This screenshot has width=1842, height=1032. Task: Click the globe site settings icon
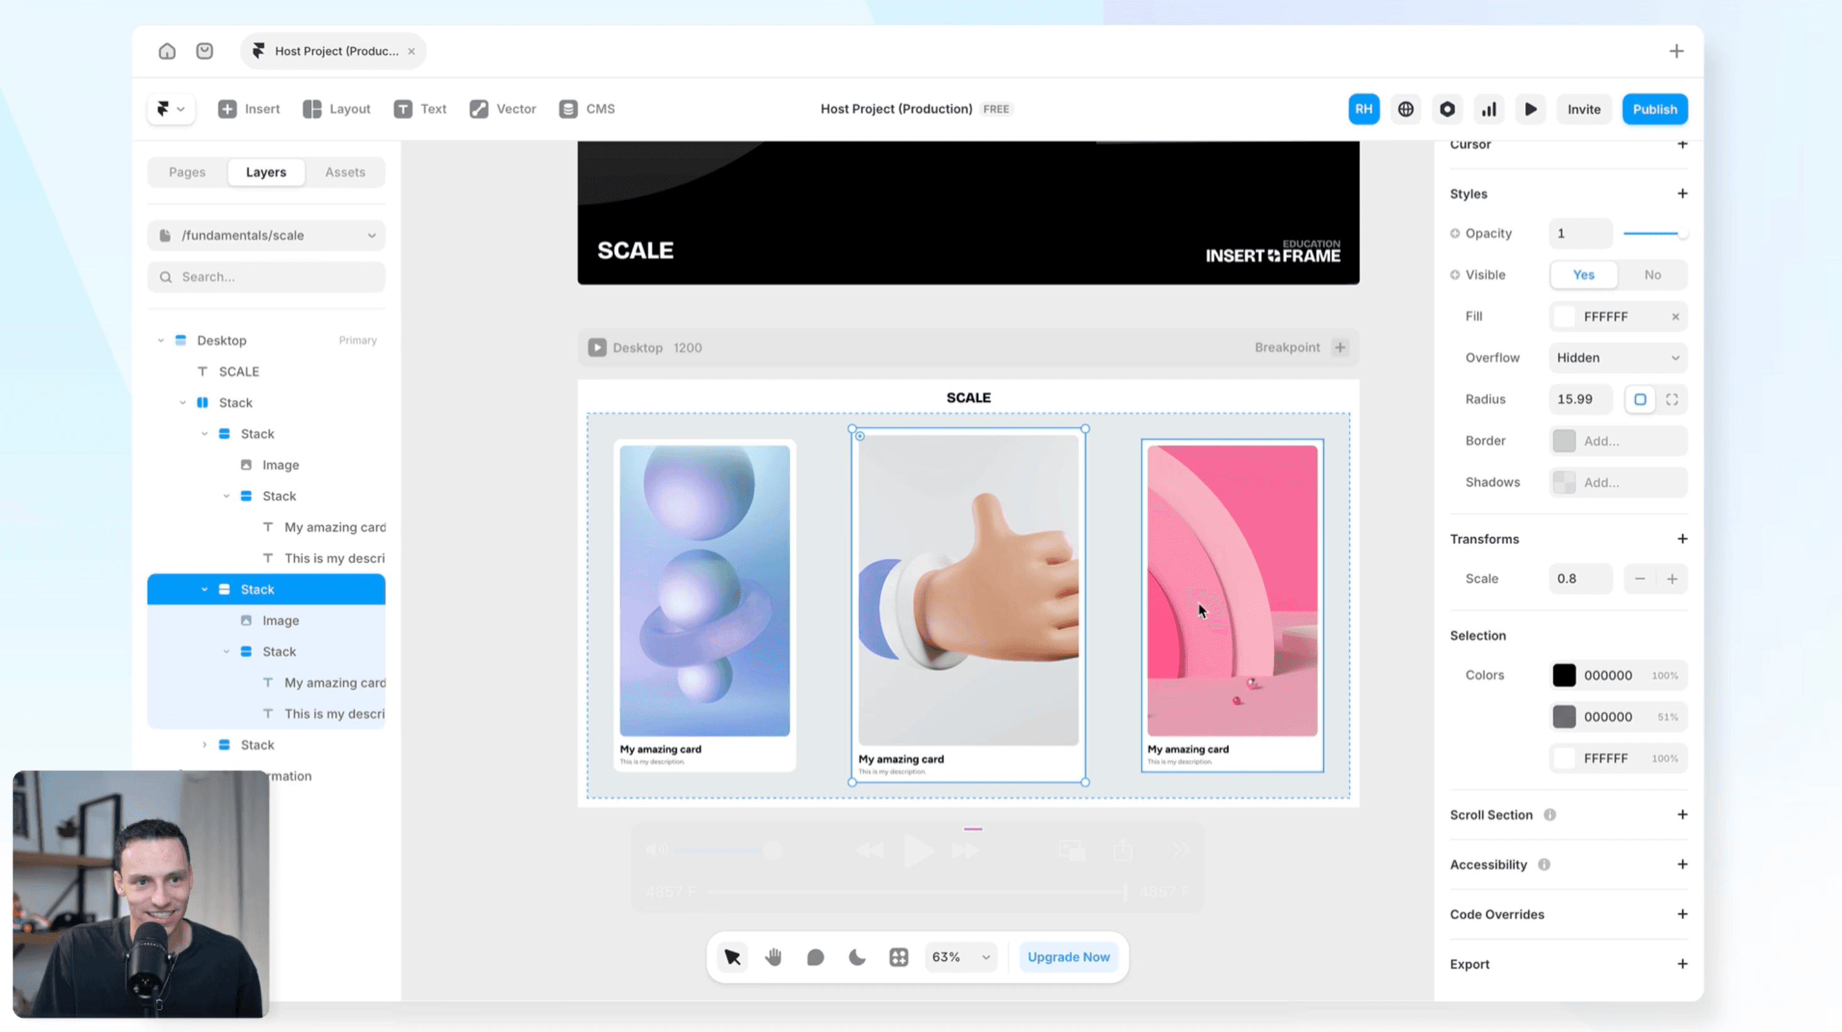(x=1405, y=109)
